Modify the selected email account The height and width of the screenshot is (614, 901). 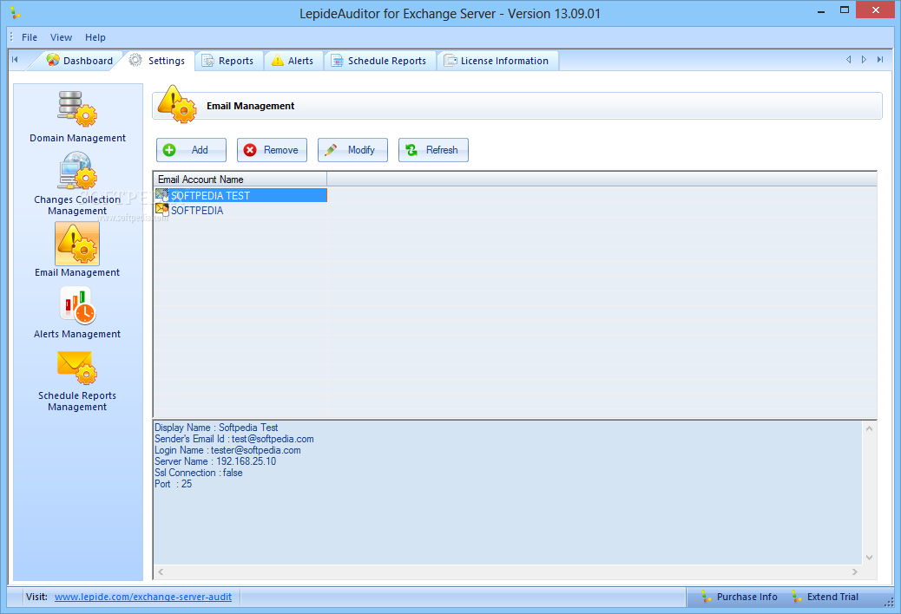pos(352,150)
